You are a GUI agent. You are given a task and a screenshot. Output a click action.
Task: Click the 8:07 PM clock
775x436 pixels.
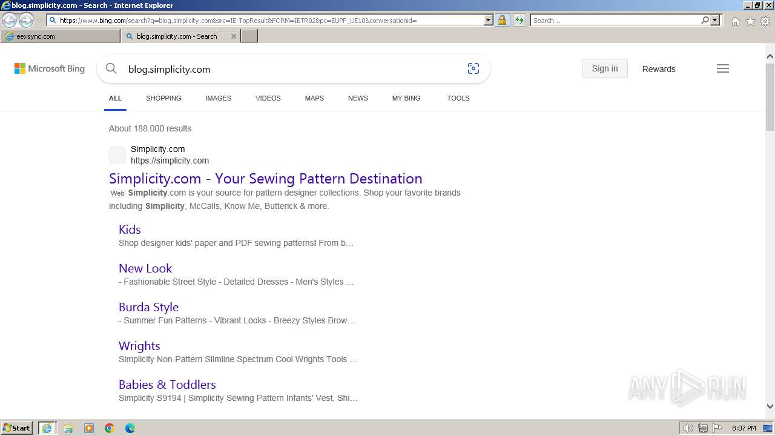pyautogui.click(x=744, y=428)
